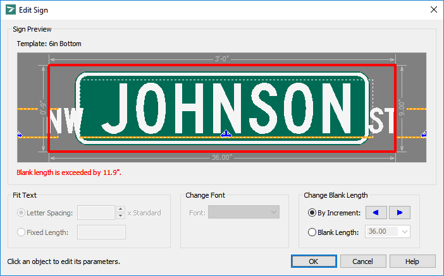Click the red blank length exceeded warning
The height and width of the screenshot is (276, 444).
click(69, 172)
